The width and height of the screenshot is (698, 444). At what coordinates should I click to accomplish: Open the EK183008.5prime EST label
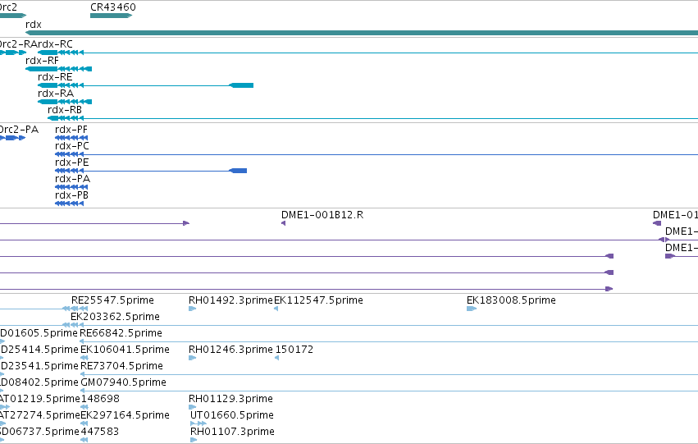511,300
